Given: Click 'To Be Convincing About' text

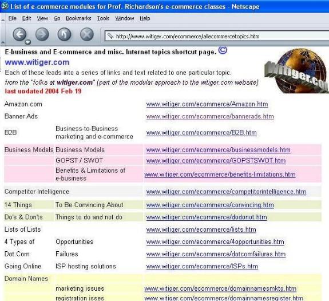Looking at the screenshot, I should click(89, 205).
